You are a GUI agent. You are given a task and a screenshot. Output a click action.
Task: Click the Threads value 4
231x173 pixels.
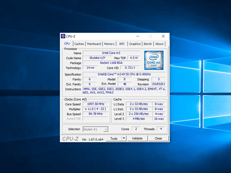161,129
